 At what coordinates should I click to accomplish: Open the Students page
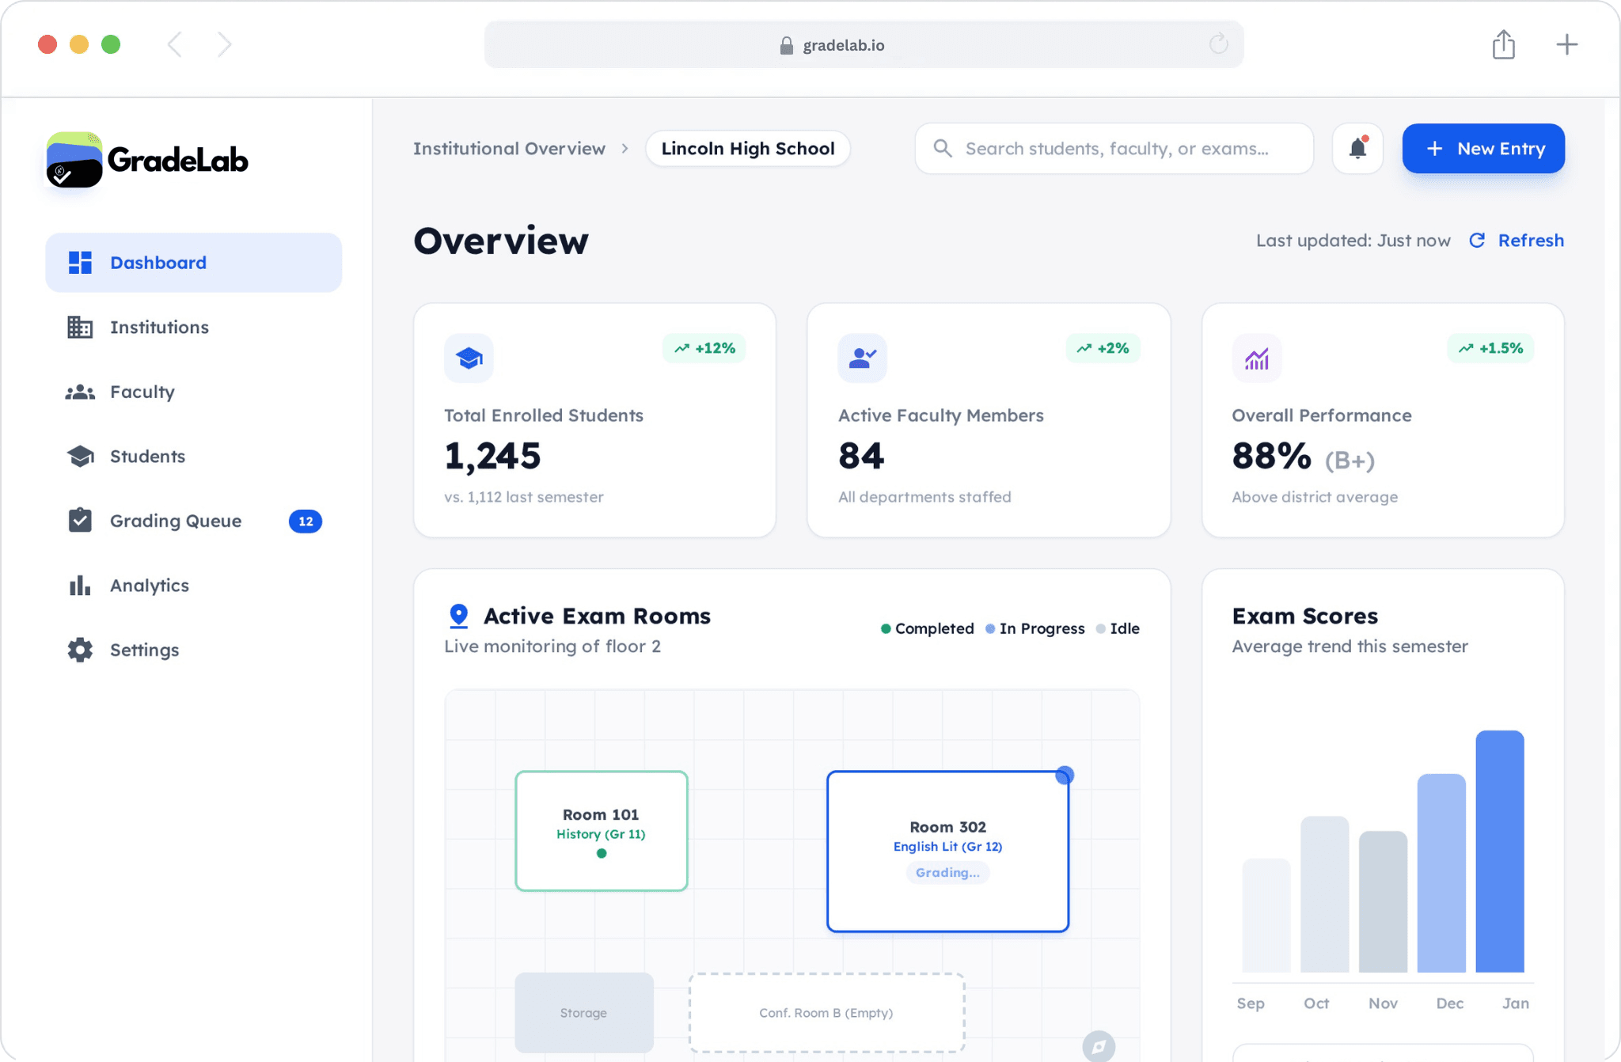pos(193,456)
